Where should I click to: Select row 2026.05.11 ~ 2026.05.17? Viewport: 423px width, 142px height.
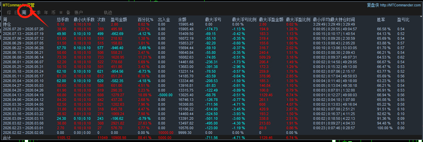pos(23,76)
